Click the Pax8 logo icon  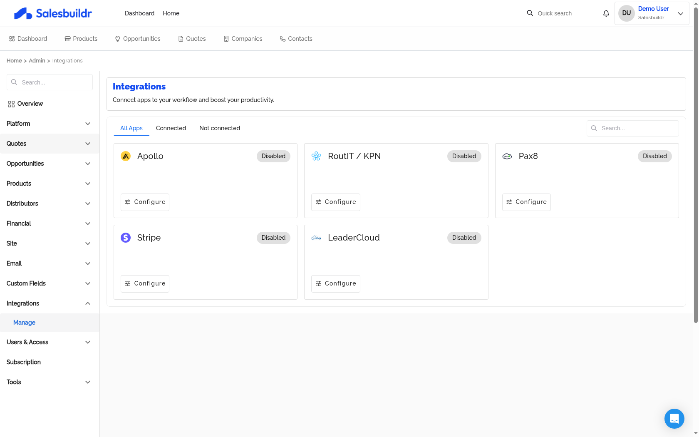(507, 156)
